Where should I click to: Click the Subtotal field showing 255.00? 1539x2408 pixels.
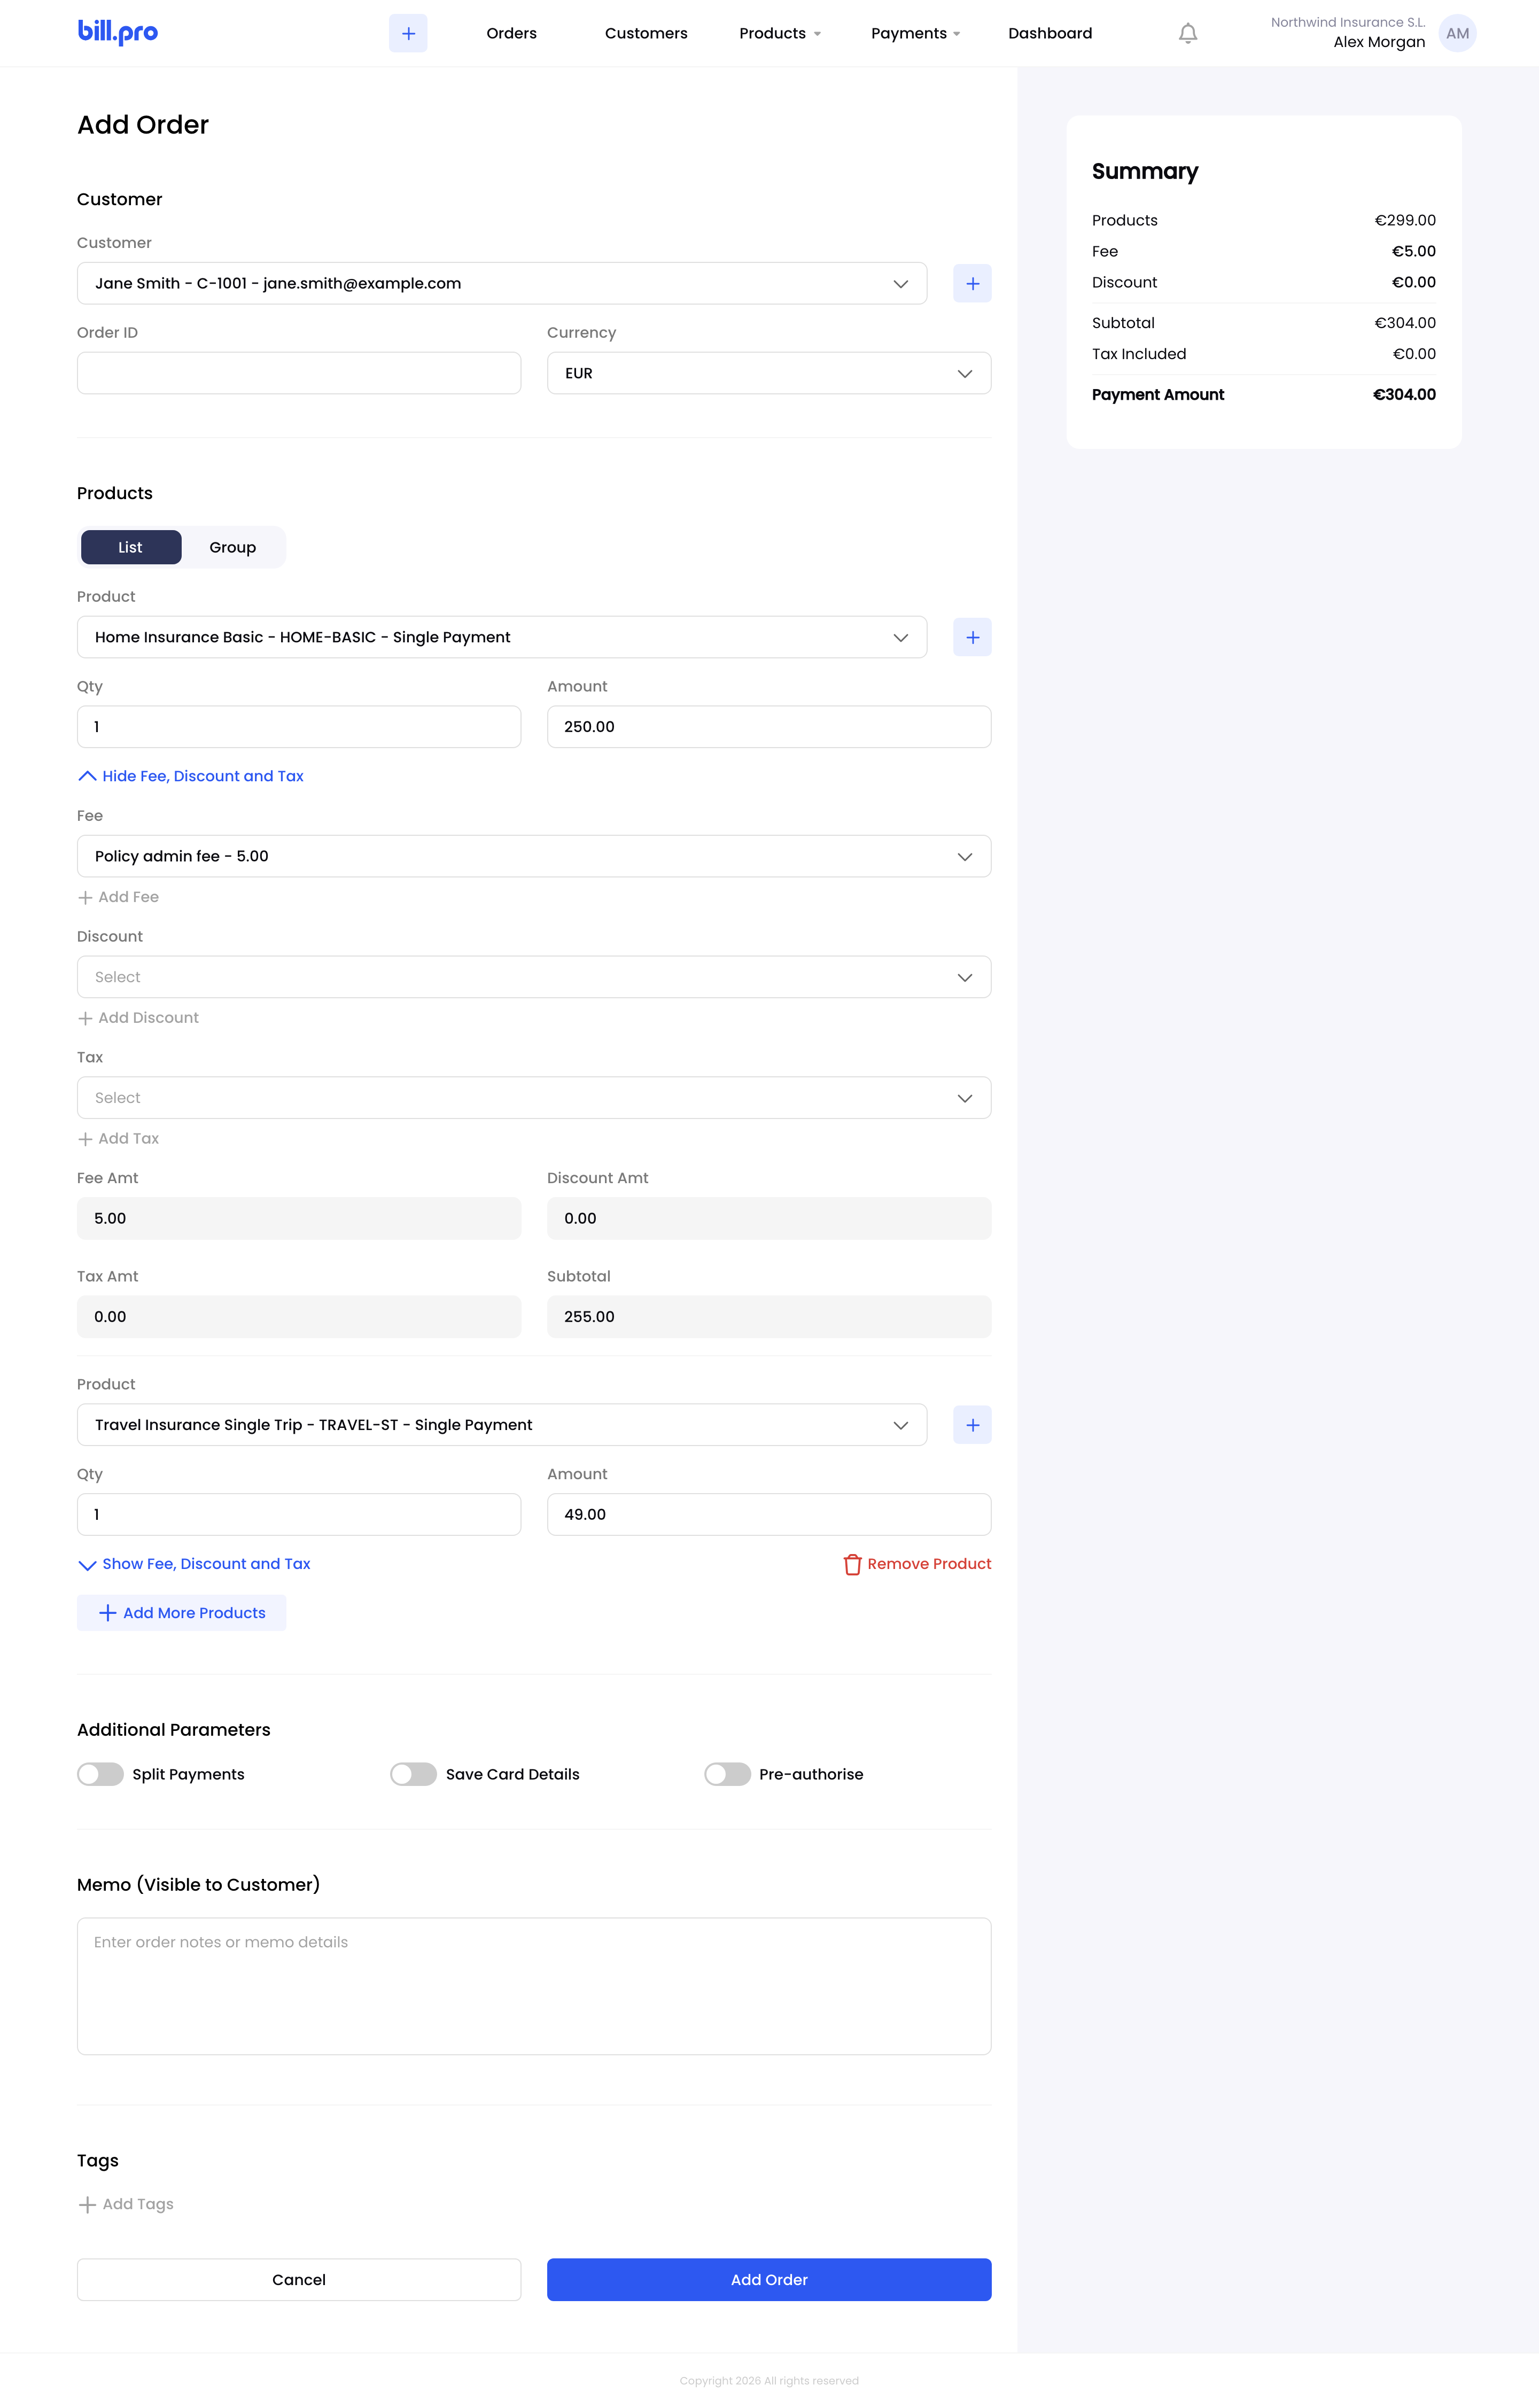pos(769,1317)
